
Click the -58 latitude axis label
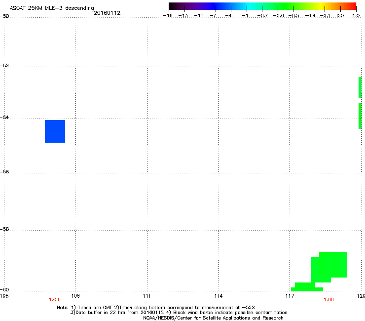[x=4, y=229]
